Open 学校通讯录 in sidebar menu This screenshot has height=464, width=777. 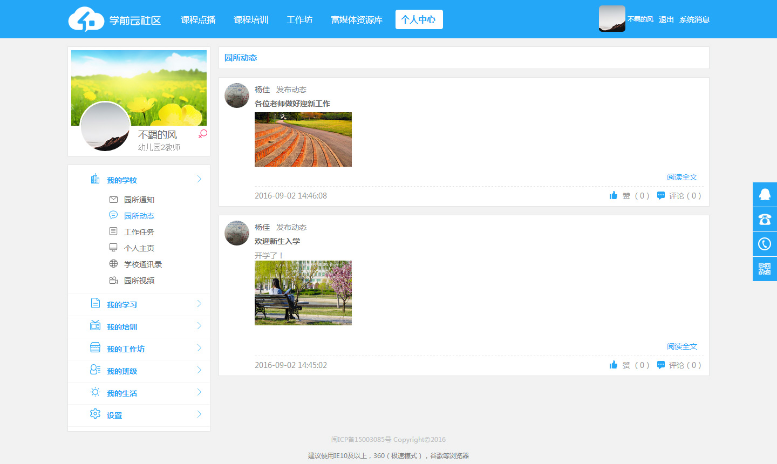tap(143, 264)
